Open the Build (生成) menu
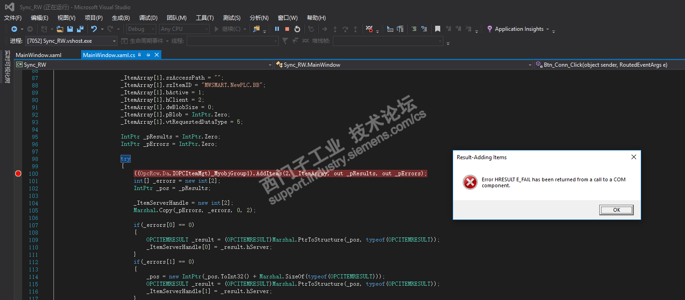 pyautogui.click(x=121, y=18)
